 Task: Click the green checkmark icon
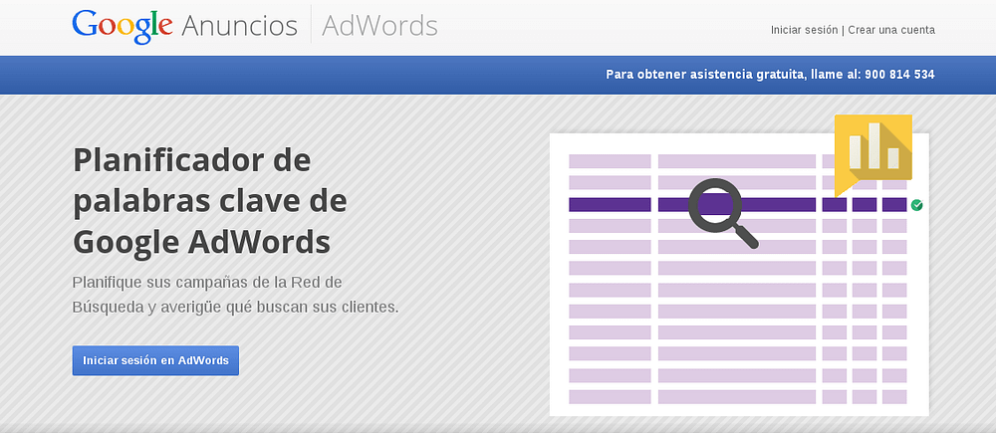[x=916, y=205]
